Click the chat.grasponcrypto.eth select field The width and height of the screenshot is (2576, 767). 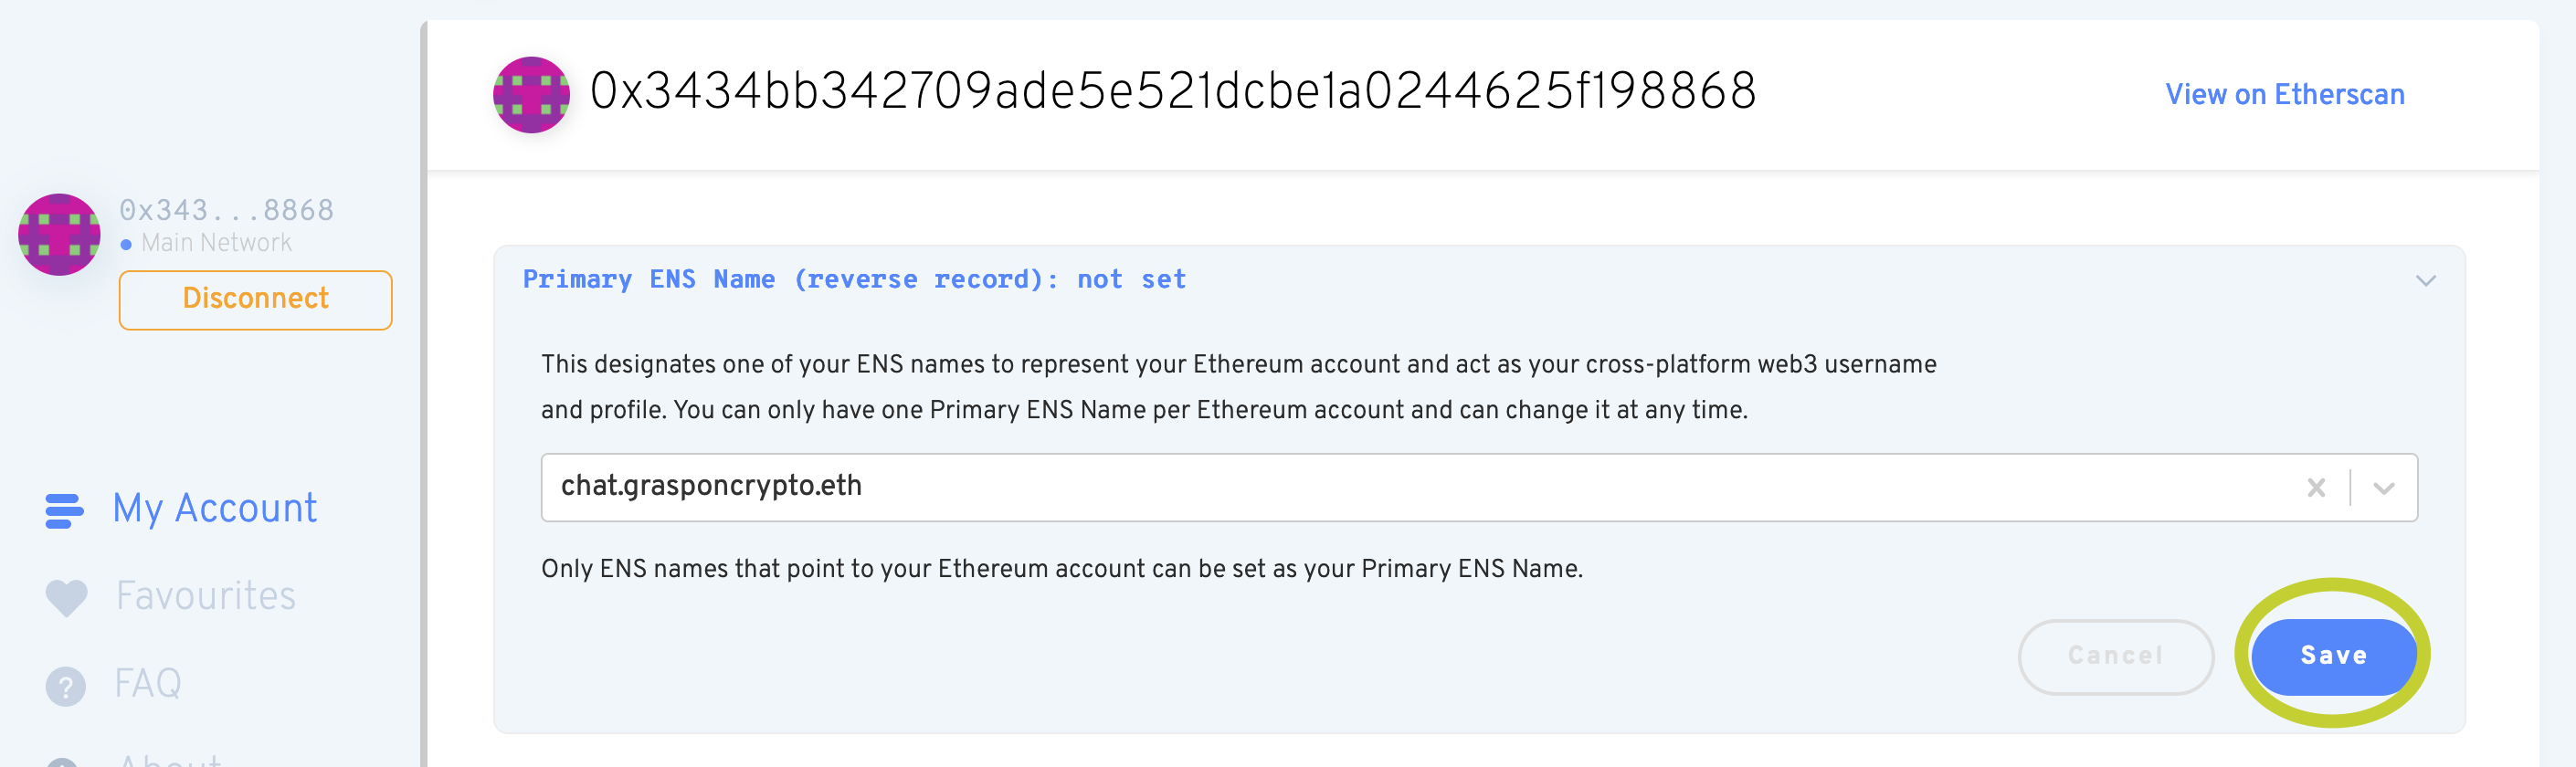pos(1479,487)
